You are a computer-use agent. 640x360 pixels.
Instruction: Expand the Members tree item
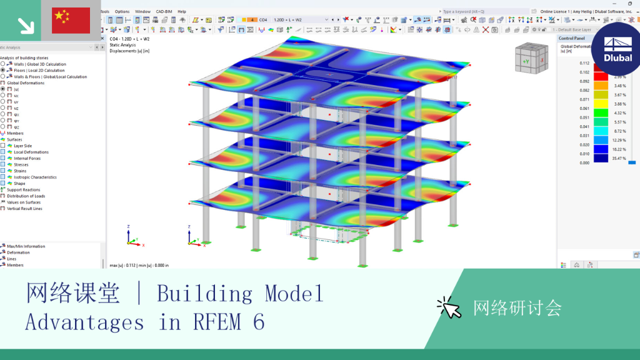tap(15, 134)
